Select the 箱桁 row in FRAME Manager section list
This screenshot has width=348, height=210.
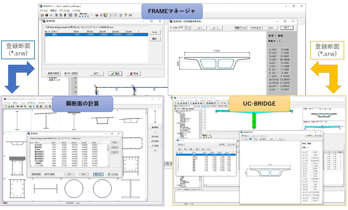click(x=96, y=34)
